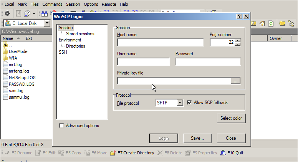
Task: Click the Select color button
Action: coord(231,118)
